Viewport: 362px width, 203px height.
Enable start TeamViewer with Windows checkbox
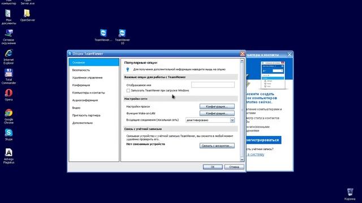(128, 90)
